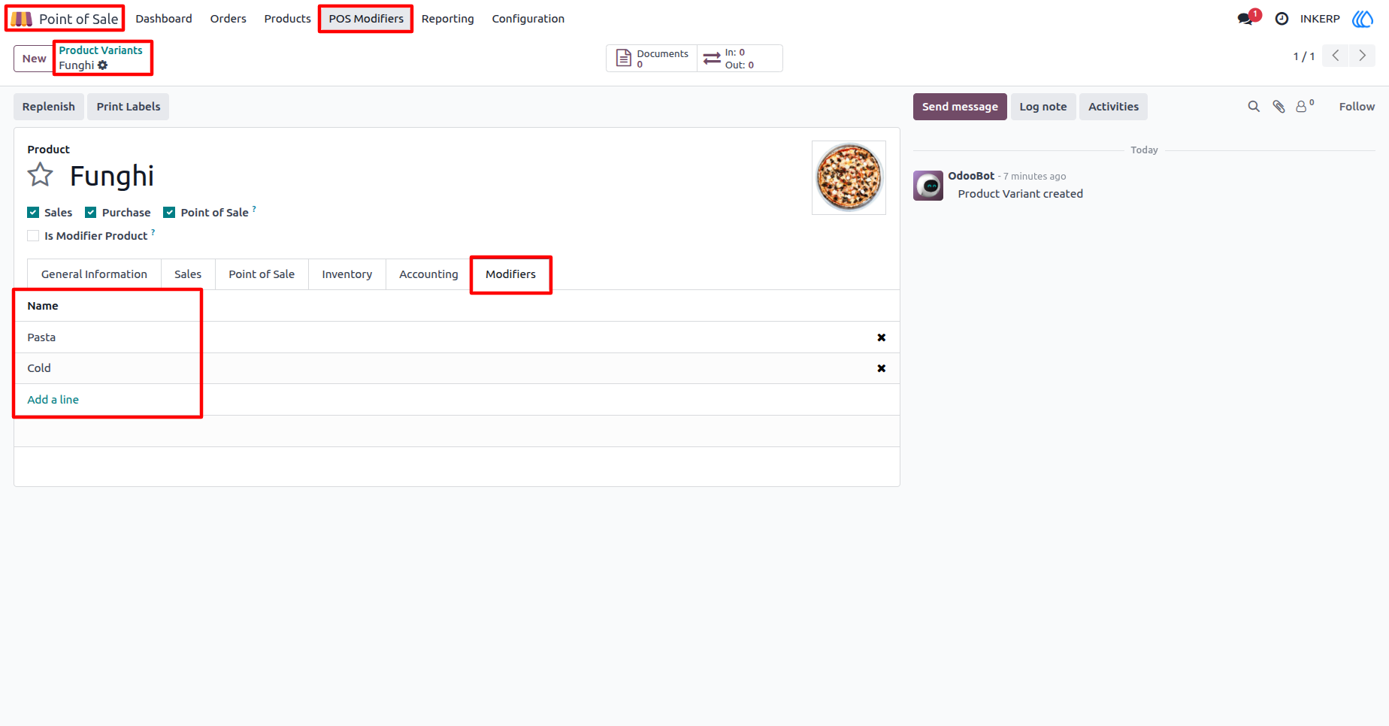The height and width of the screenshot is (726, 1389).
Task: Switch to the Point of Sale tab
Action: (262, 274)
